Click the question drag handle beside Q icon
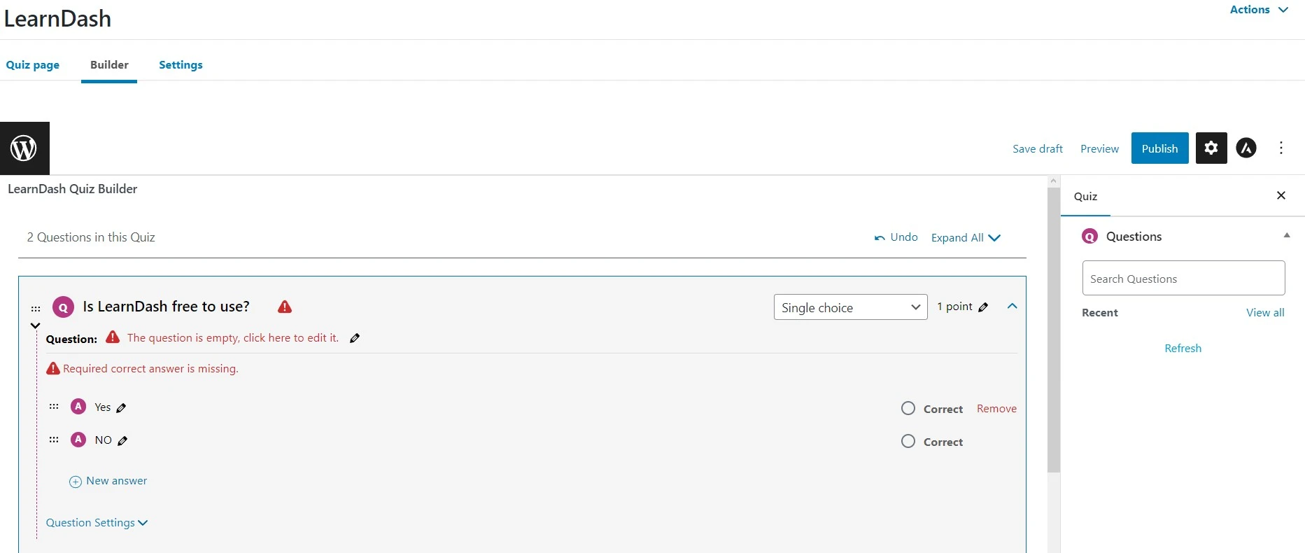 36,308
